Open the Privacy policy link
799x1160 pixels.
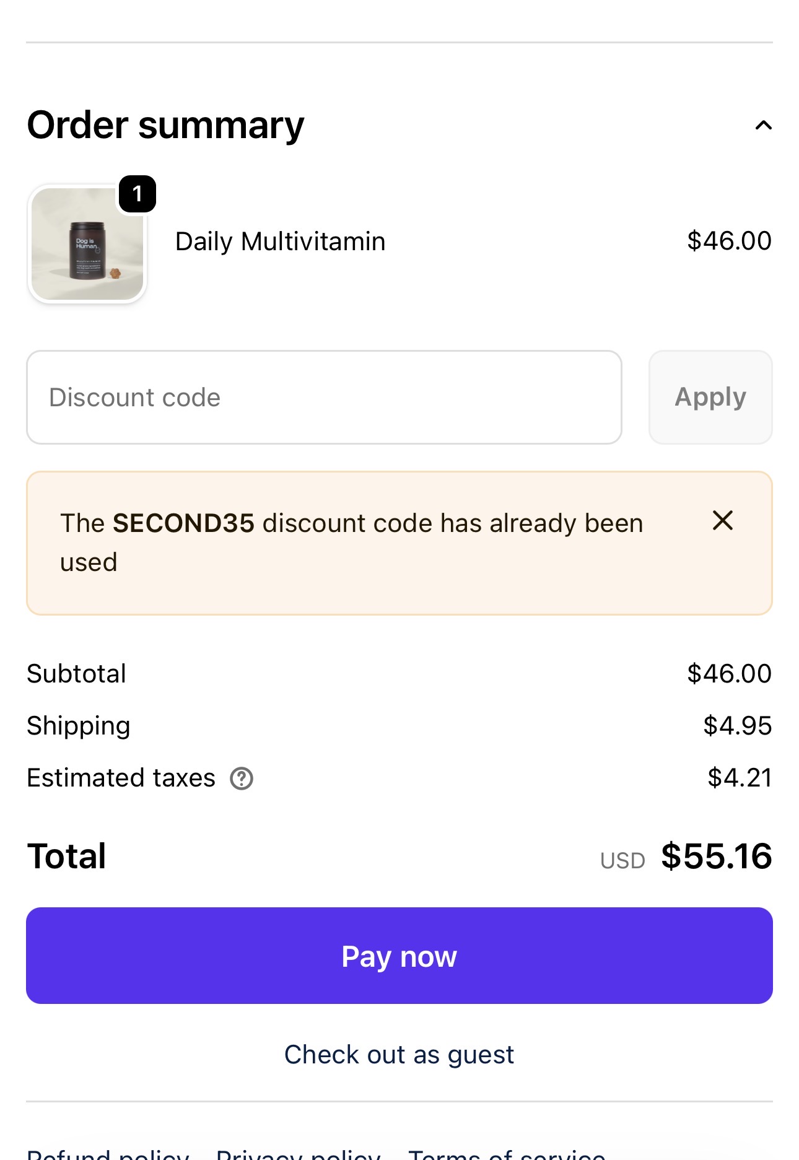click(299, 1153)
